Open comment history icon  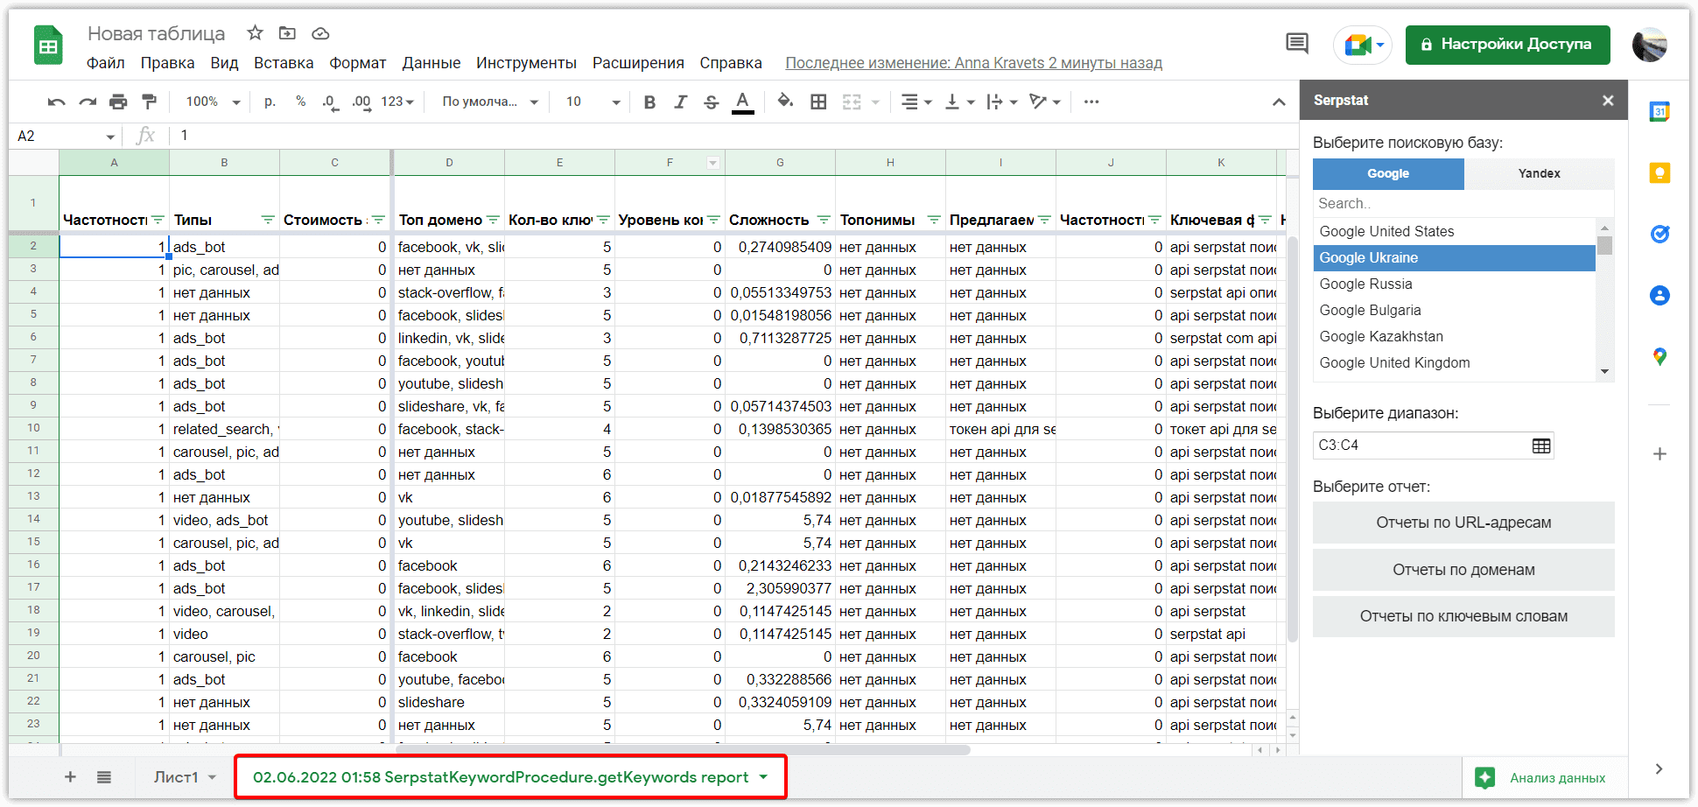[1297, 43]
